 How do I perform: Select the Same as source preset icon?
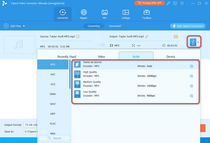77,65
